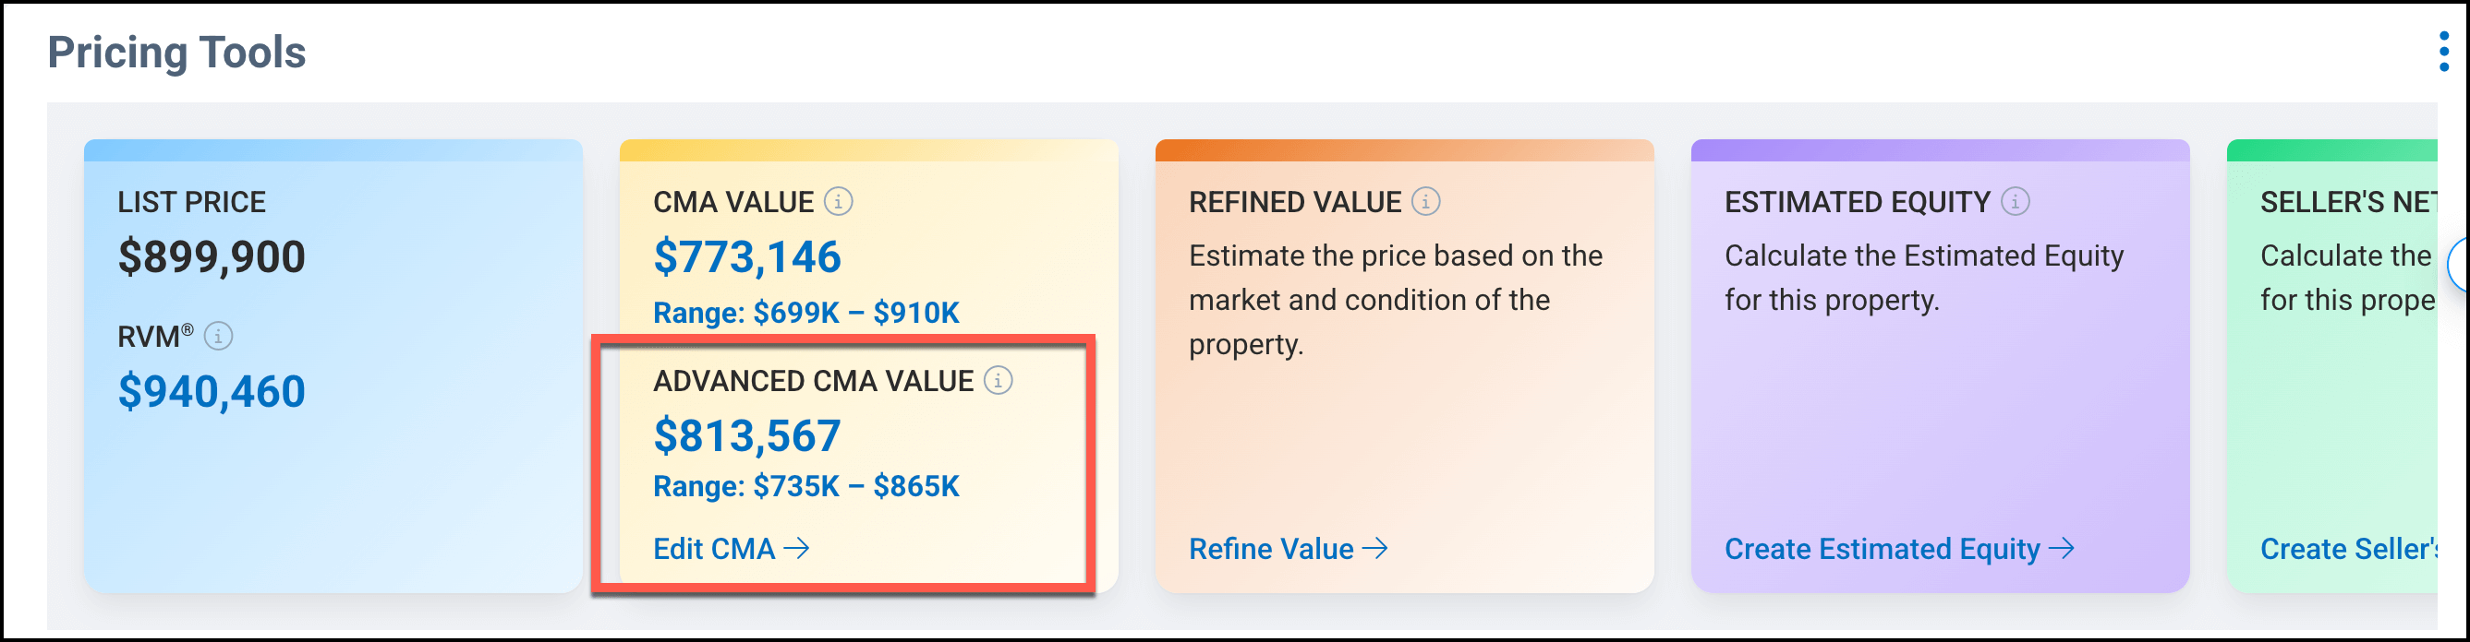
Task: Open the Pricing Tools three-dot menu
Action: click(x=2443, y=52)
